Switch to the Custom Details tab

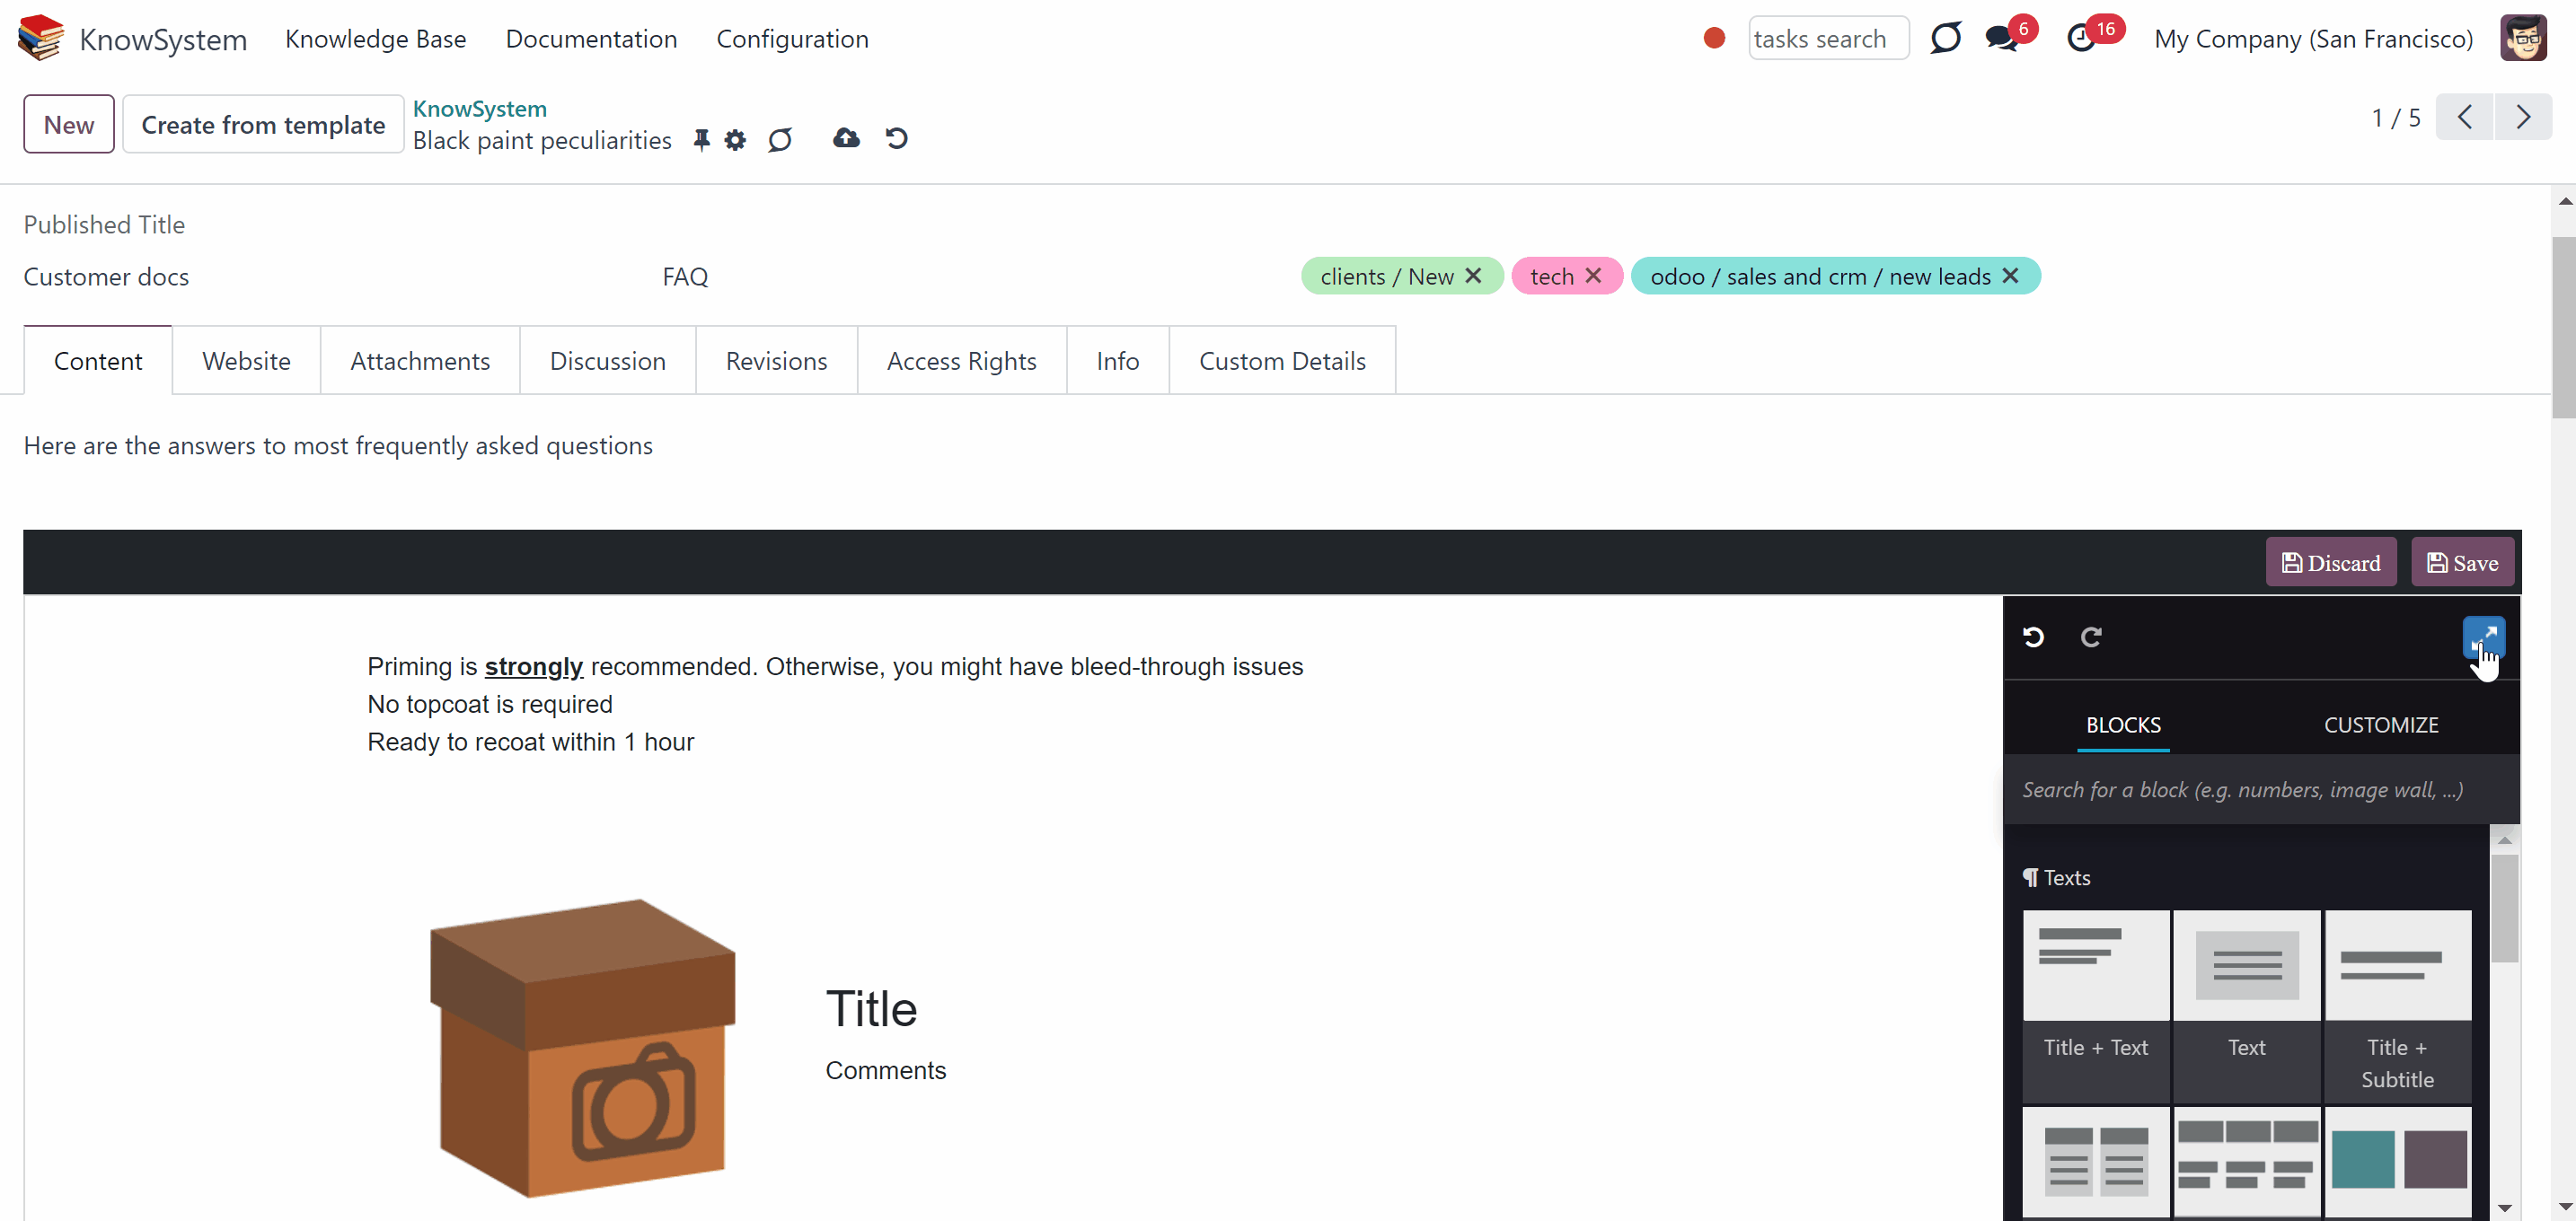(x=1283, y=361)
